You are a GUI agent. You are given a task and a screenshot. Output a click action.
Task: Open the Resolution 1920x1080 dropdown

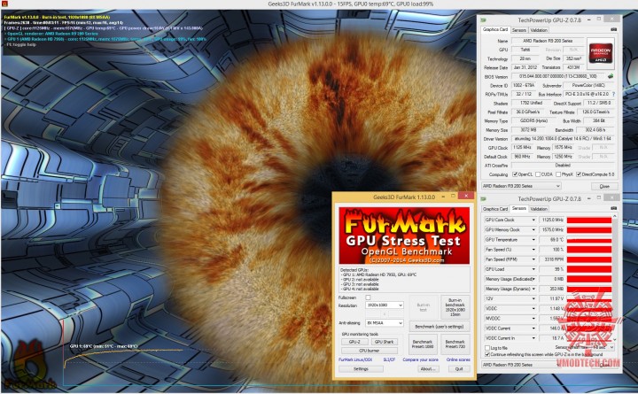384,305
